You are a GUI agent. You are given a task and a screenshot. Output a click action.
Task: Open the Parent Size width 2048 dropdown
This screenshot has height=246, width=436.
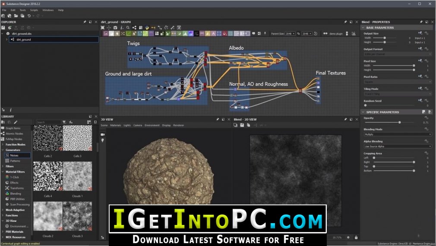290,34
